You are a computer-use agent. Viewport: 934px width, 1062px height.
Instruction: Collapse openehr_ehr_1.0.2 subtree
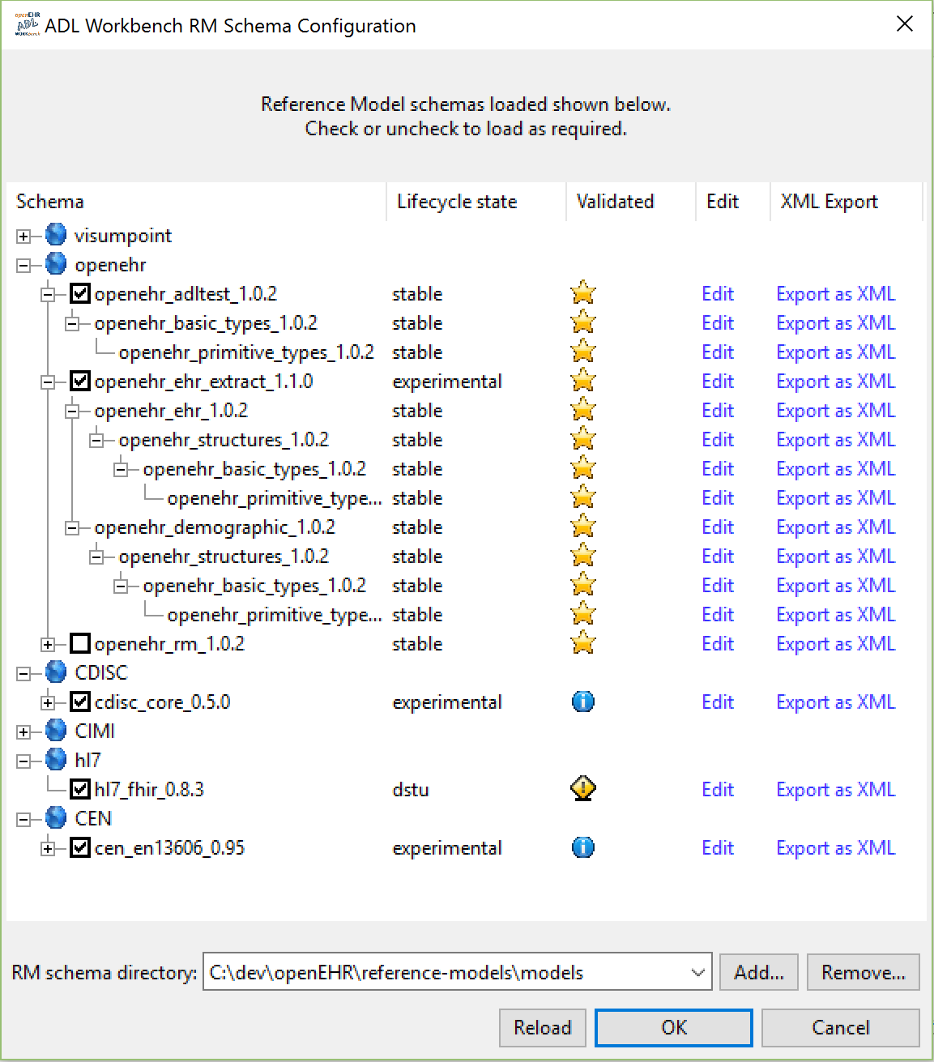[72, 412]
